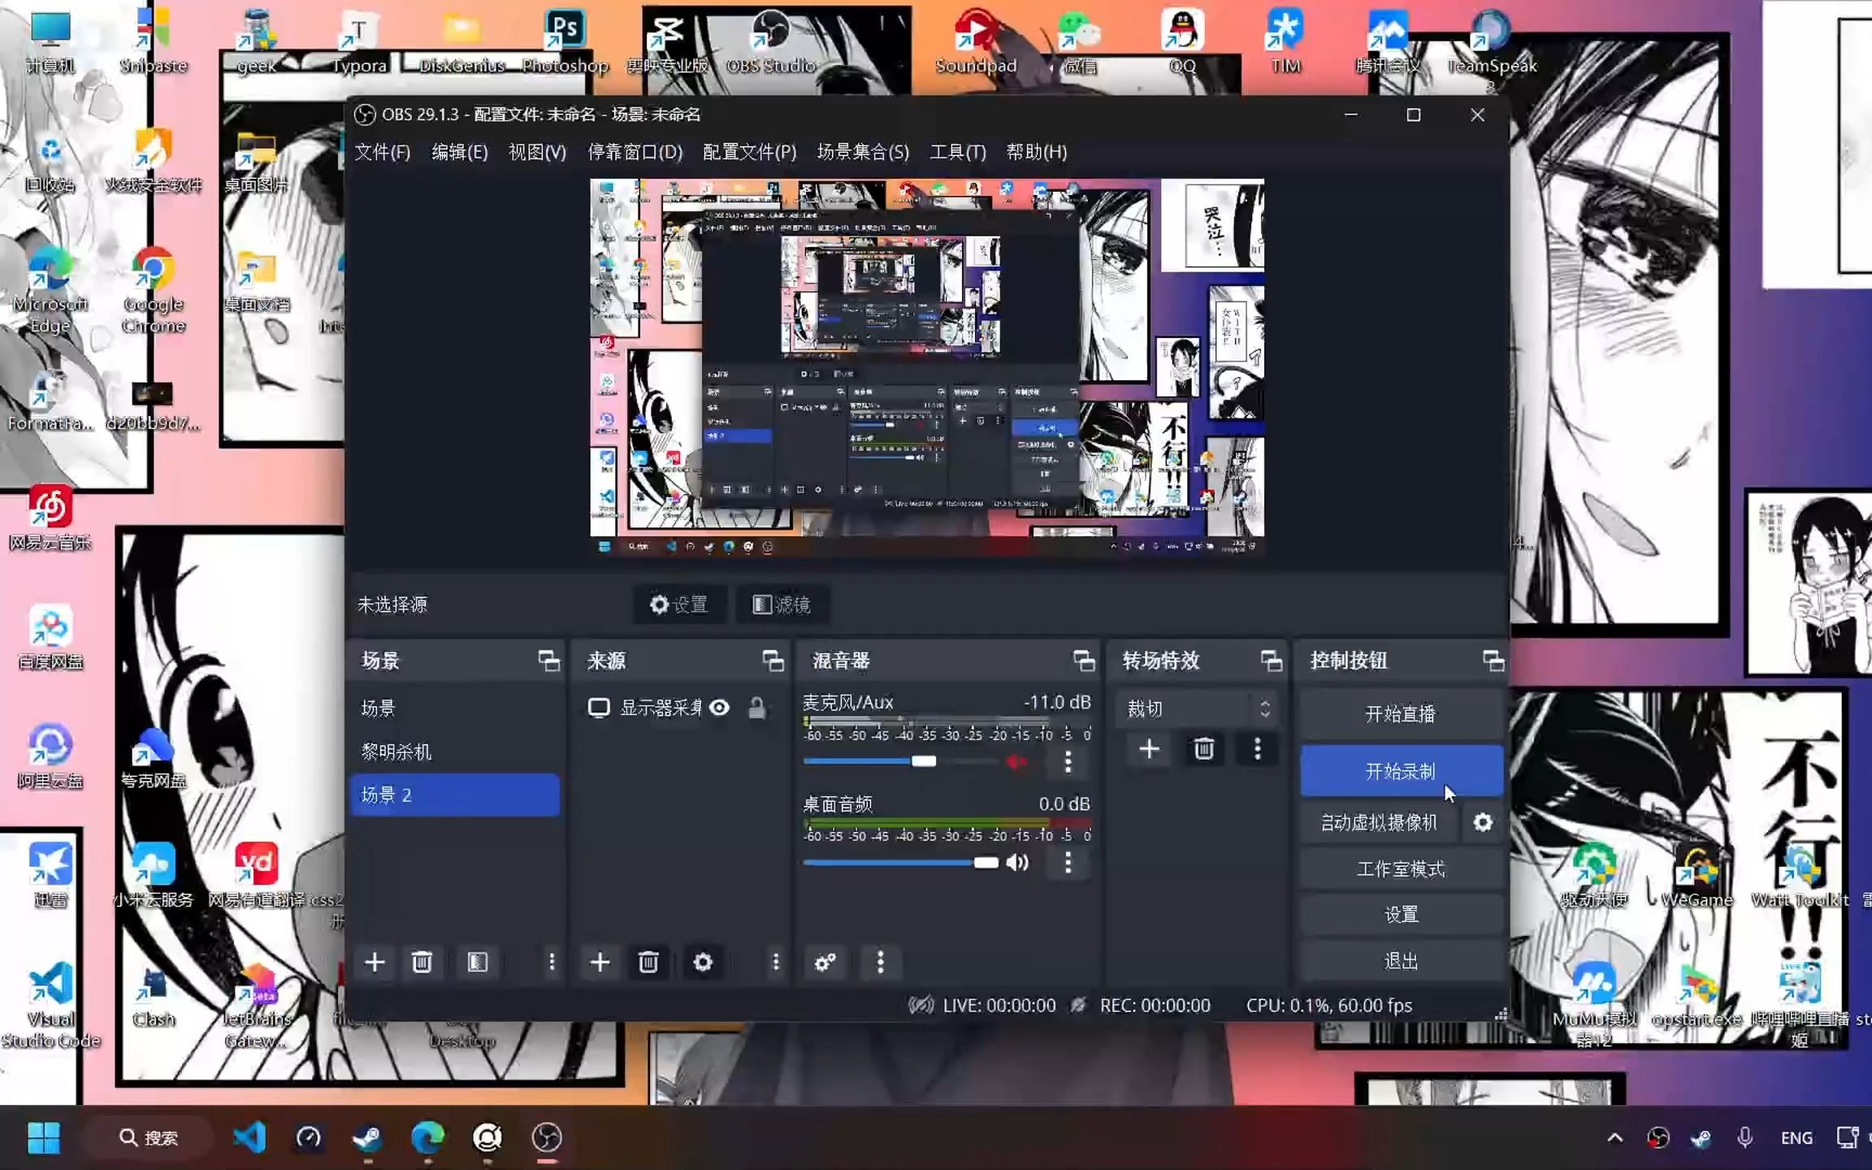The height and width of the screenshot is (1170, 1872).
Task: Unmute the Mic/Aux channel
Action: pos(1016,762)
